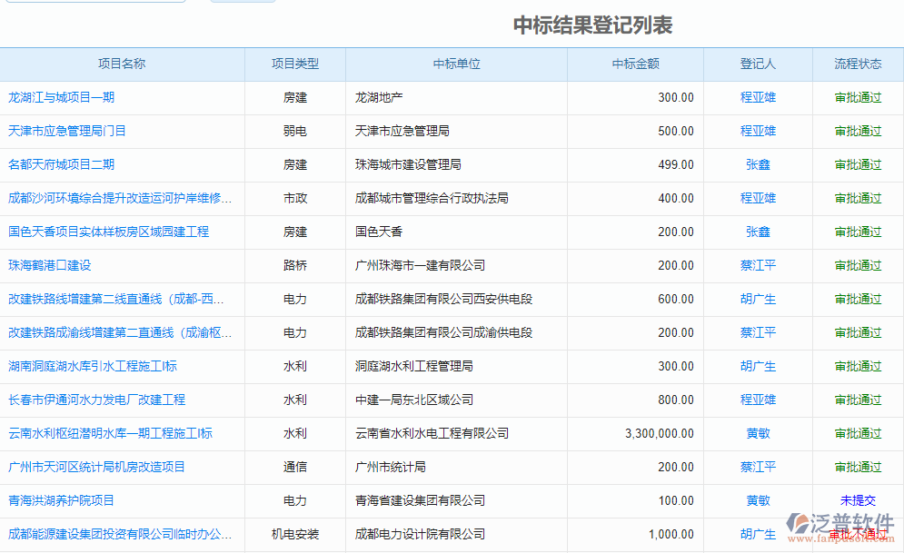Open 湖南洞庭湖水库引水工程施工标 project
Image resolution: width=904 pixels, height=553 pixels.
pos(93,366)
